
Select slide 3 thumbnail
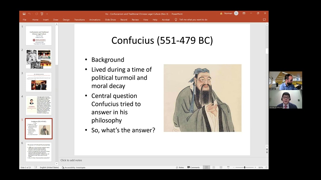39,82
